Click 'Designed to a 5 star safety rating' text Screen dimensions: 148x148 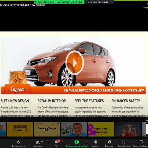click(127, 107)
